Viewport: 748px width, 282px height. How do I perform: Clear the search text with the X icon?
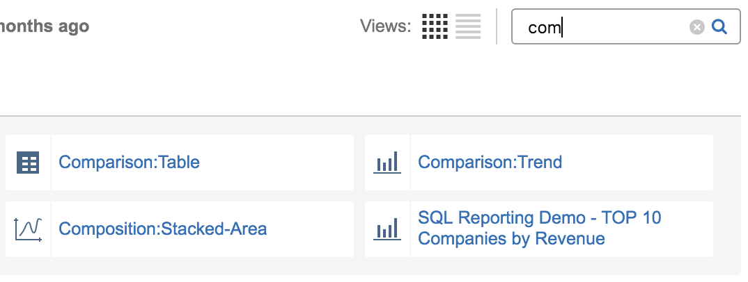pyautogui.click(x=697, y=27)
